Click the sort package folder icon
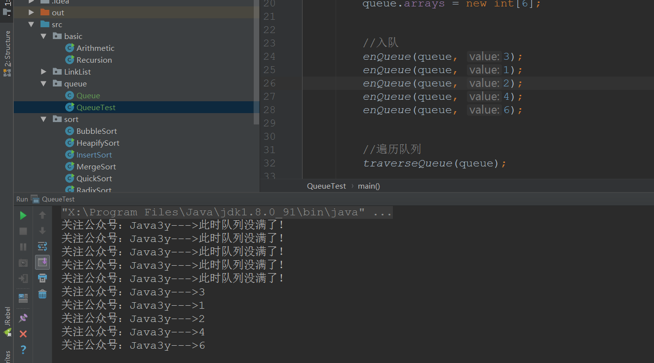Image resolution: width=654 pixels, height=363 pixels. (x=57, y=119)
